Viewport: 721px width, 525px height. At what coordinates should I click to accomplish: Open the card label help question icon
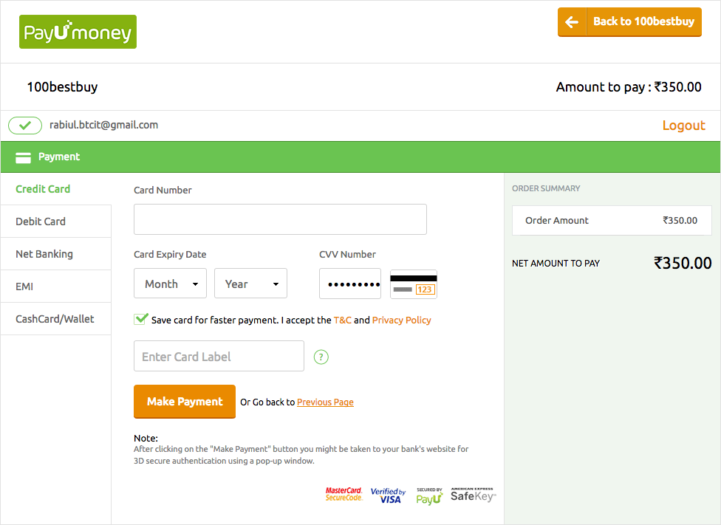coord(321,357)
